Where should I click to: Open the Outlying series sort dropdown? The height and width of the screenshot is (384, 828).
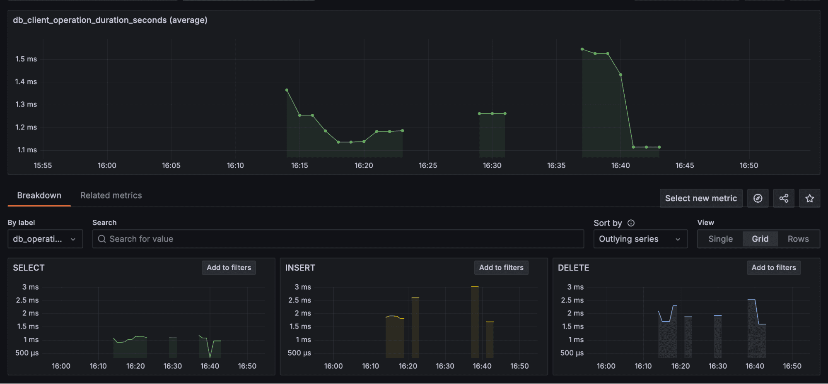(x=640, y=239)
